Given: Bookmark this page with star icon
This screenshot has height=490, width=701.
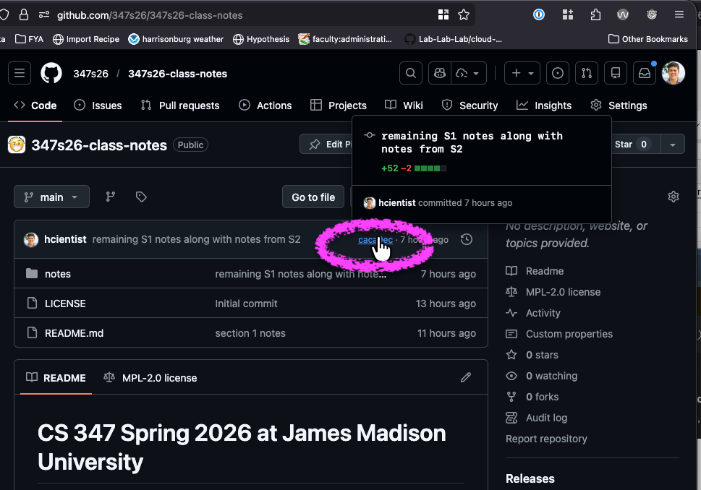Looking at the screenshot, I should (464, 14).
